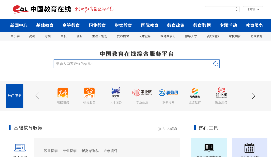
Task: Click the magnifier icon in top search box
Action: 237,9
